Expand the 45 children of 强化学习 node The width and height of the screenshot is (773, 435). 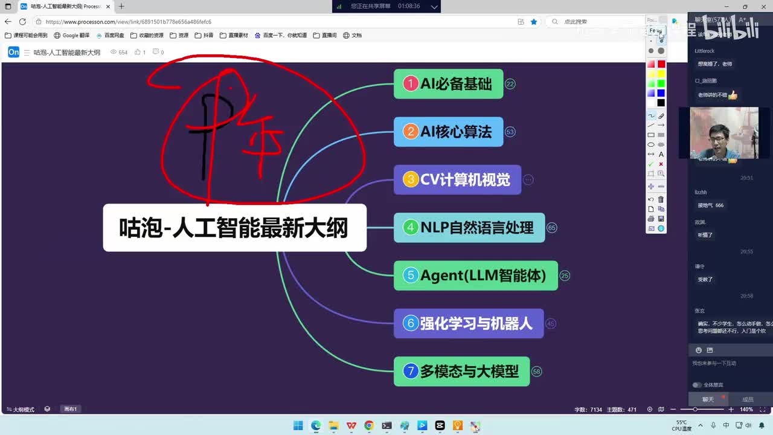pos(551,323)
